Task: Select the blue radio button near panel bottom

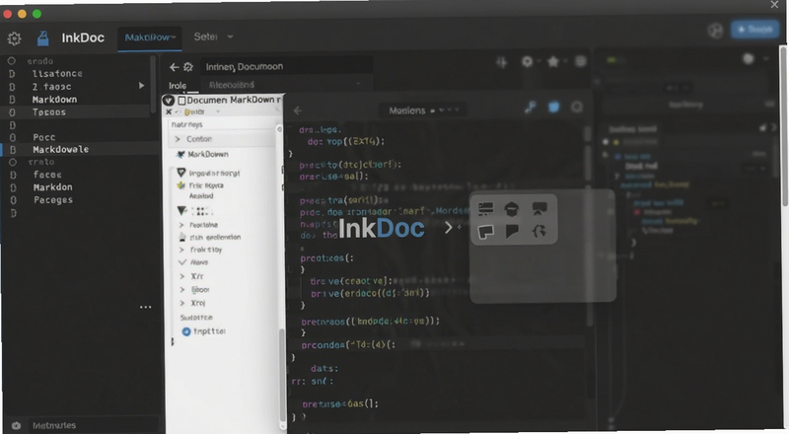Action: [x=186, y=331]
